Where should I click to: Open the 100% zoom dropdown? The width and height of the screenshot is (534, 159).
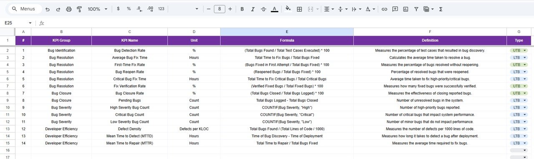tap(98, 9)
